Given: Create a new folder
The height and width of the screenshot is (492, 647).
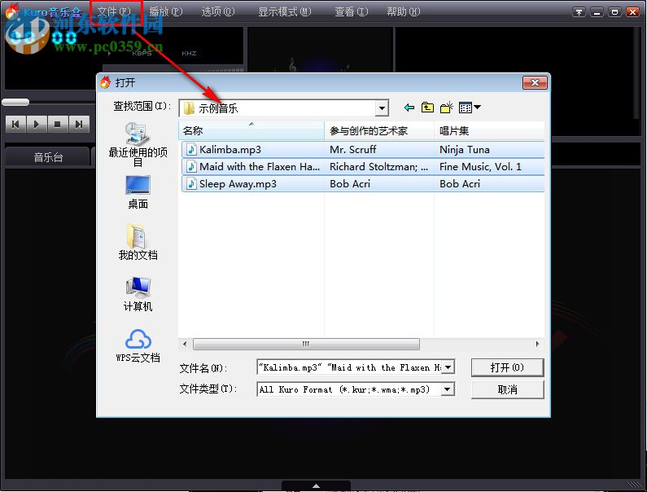Looking at the screenshot, I should tap(447, 108).
